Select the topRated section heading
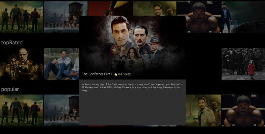Image resolution: width=265 pixels, height=134 pixels. pyautogui.click(x=12, y=43)
